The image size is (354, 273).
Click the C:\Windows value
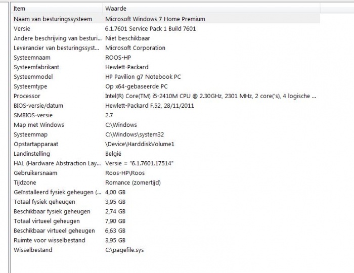(121, 125)
